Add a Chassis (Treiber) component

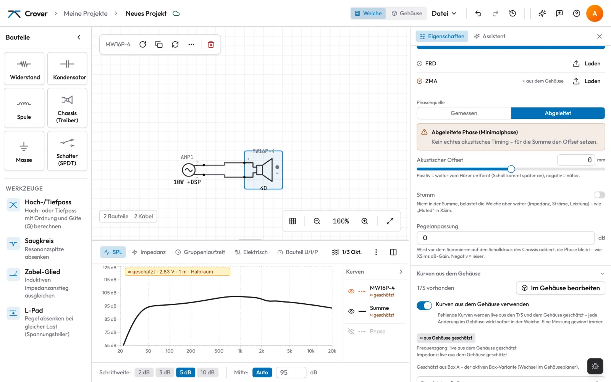(67, 108)
